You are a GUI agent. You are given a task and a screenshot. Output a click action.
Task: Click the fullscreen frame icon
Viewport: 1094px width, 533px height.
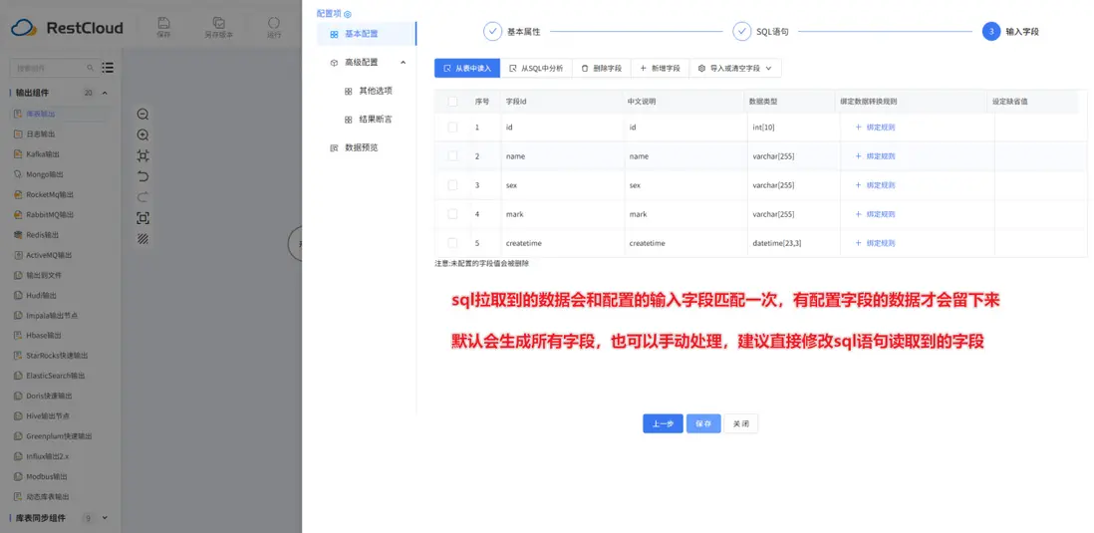[x=143, y=217]
